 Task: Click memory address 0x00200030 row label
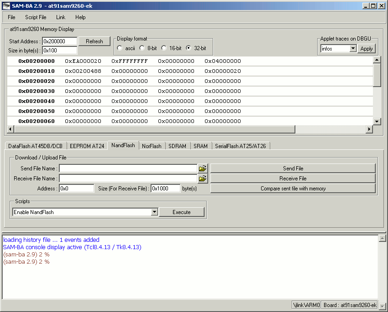pos(37,91)
